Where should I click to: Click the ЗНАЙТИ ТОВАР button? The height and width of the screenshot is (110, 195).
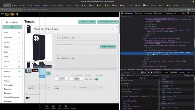pyautogui.click(x=108, y=46)
